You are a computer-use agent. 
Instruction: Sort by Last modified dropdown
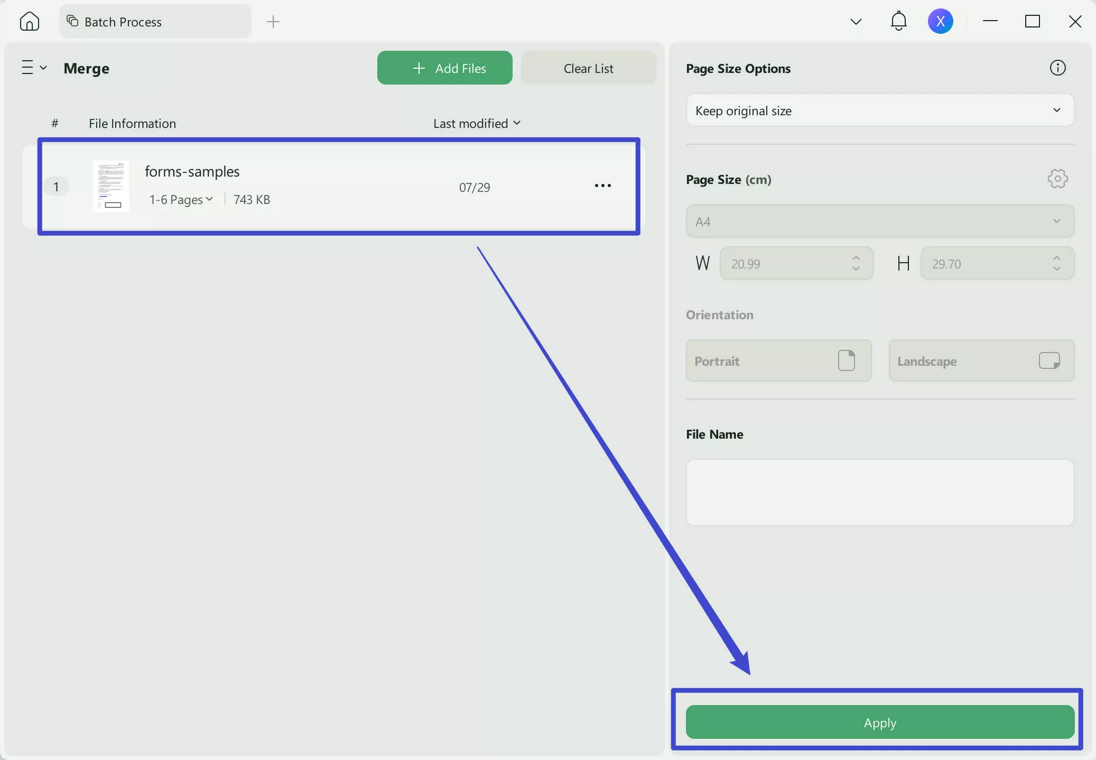[x=477, y=124]
